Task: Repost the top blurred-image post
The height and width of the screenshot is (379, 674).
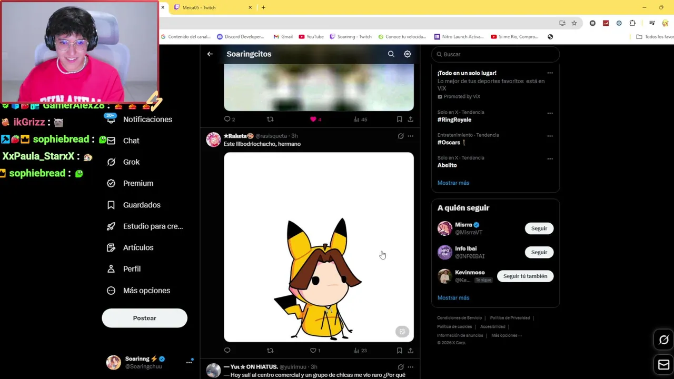Action: click(x=270, y=119)
